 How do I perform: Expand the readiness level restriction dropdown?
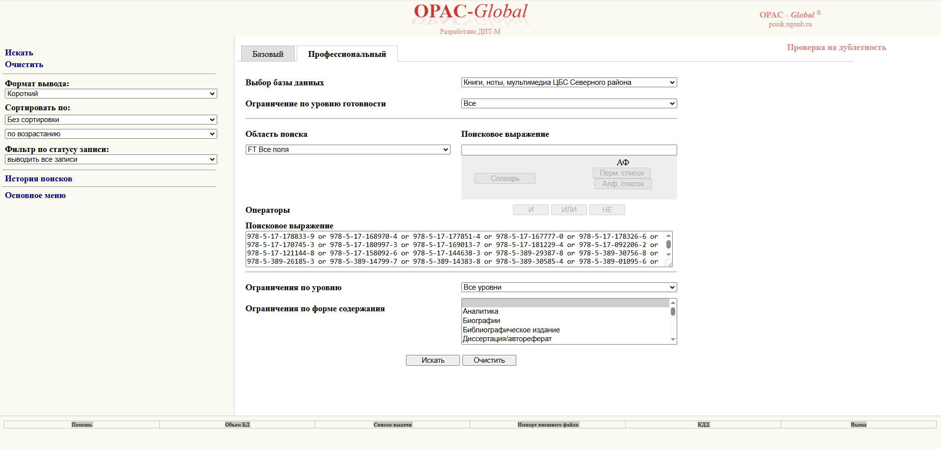pyautogui.click(x=569, y=103)
